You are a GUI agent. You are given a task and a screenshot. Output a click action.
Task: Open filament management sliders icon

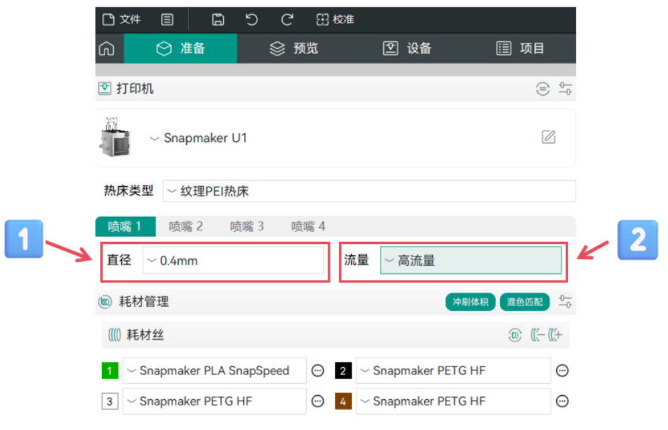pos(565,302)
